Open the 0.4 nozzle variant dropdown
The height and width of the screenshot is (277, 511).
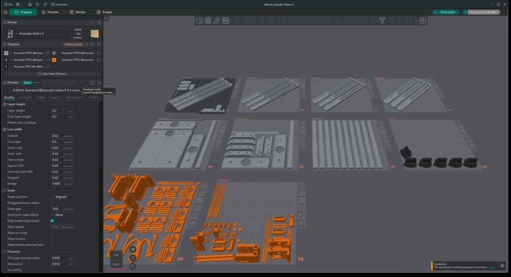[x=78, y=34]
